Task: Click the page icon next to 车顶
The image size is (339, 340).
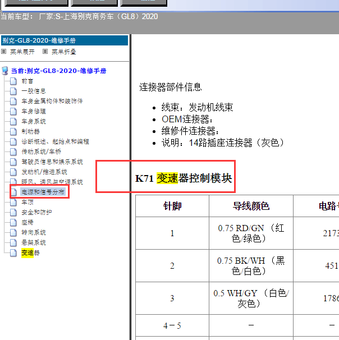Action: pos(13,202)
